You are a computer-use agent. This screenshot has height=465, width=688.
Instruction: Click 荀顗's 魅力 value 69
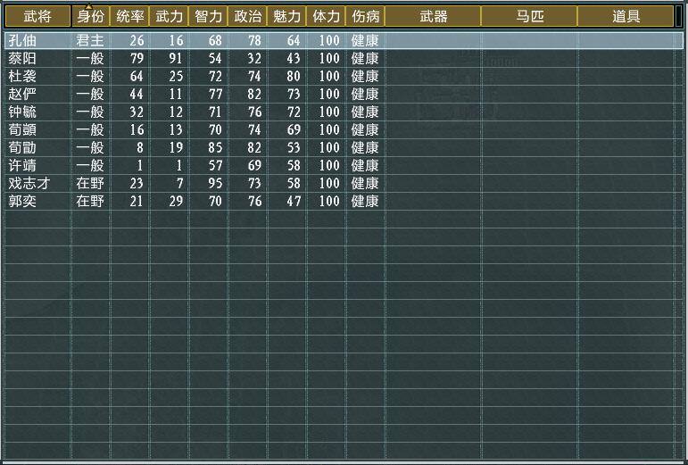tap(294, 129)
